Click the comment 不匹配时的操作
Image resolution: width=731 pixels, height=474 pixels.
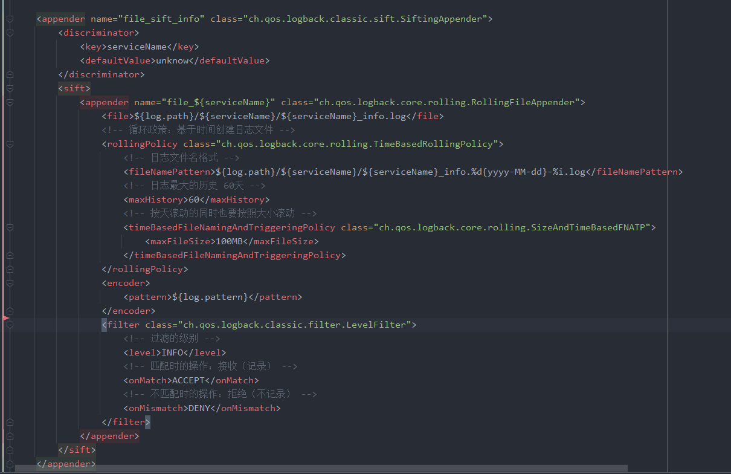[220, 394]
